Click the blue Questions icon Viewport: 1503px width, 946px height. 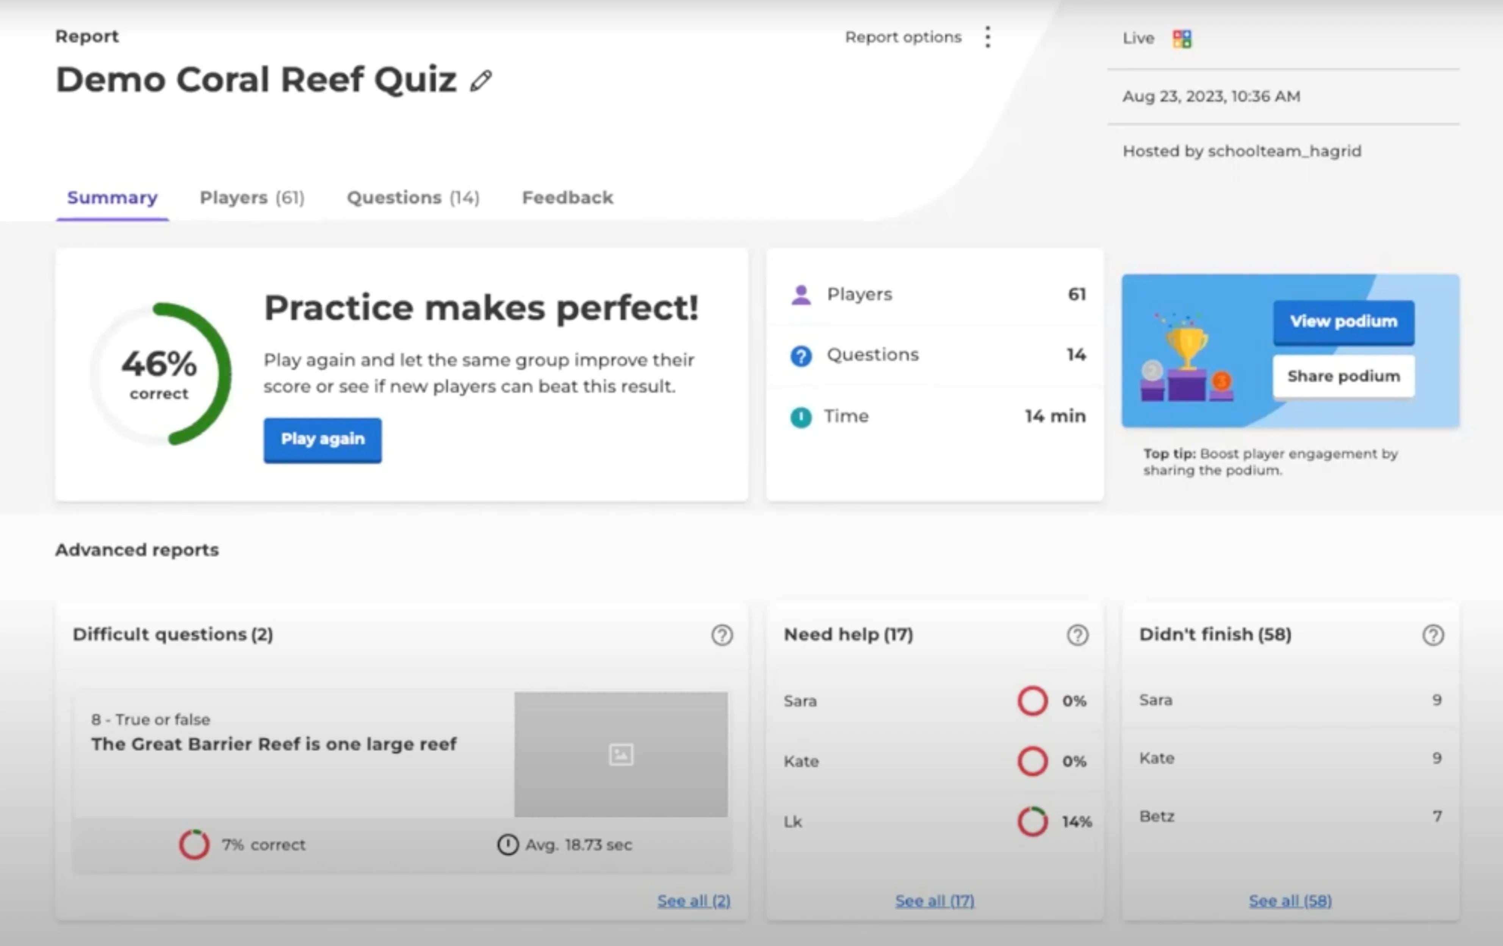click(801, 356)
